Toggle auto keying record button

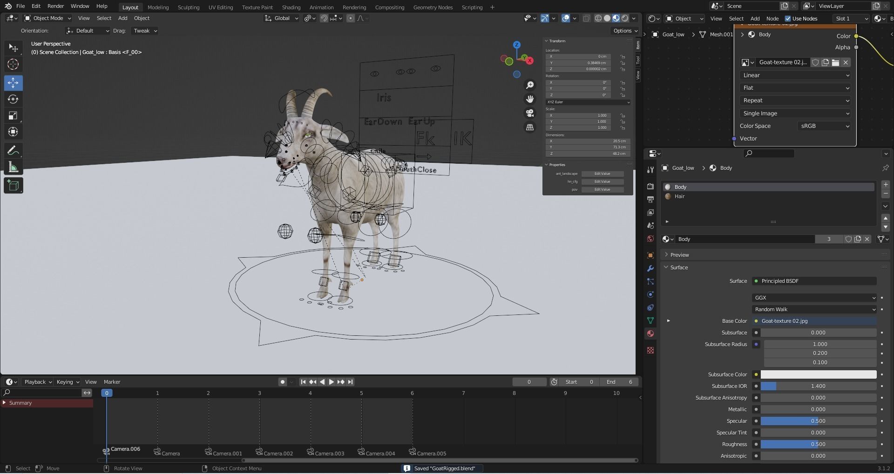click(282, 382)
